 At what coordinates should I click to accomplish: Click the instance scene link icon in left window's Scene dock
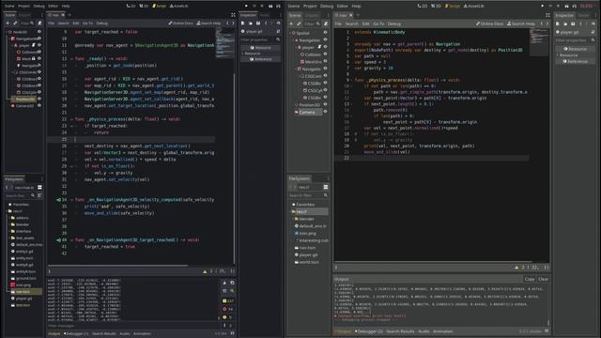coord(15,23)
